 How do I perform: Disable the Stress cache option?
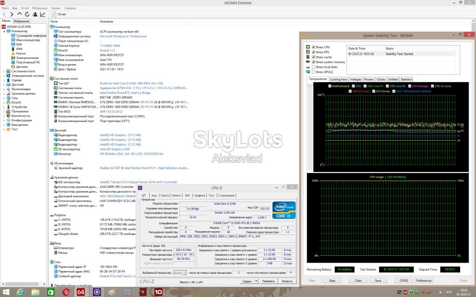click(x=313, y=57)
